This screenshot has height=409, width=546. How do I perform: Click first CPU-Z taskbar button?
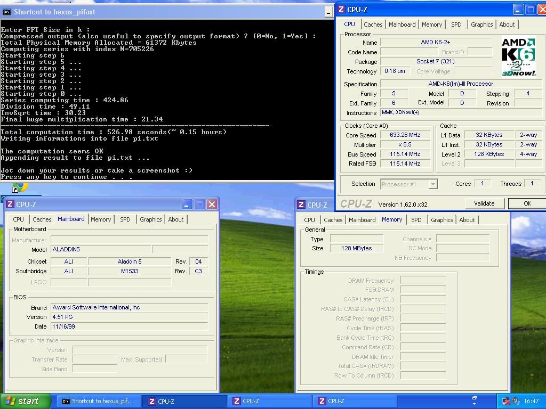click(184, 401)
